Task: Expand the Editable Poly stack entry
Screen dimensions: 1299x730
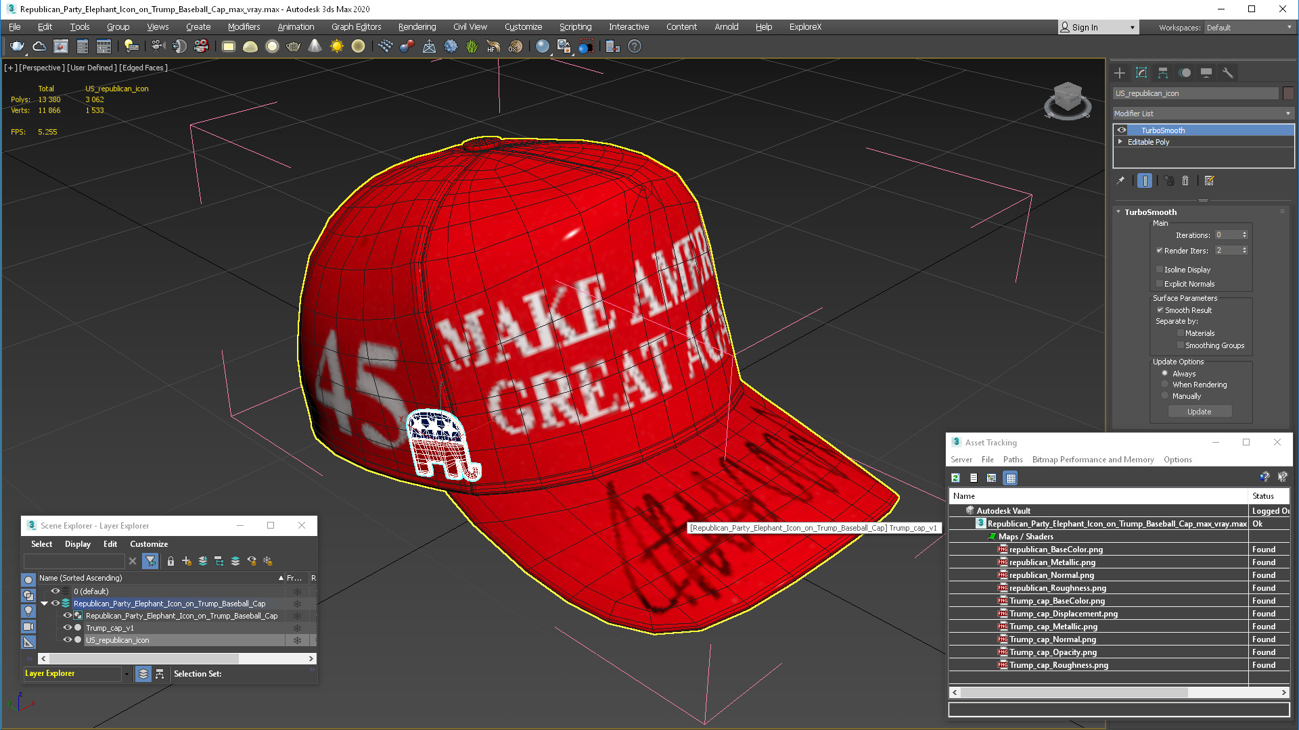Action: pyautogui.click(x=1120, y=142)
